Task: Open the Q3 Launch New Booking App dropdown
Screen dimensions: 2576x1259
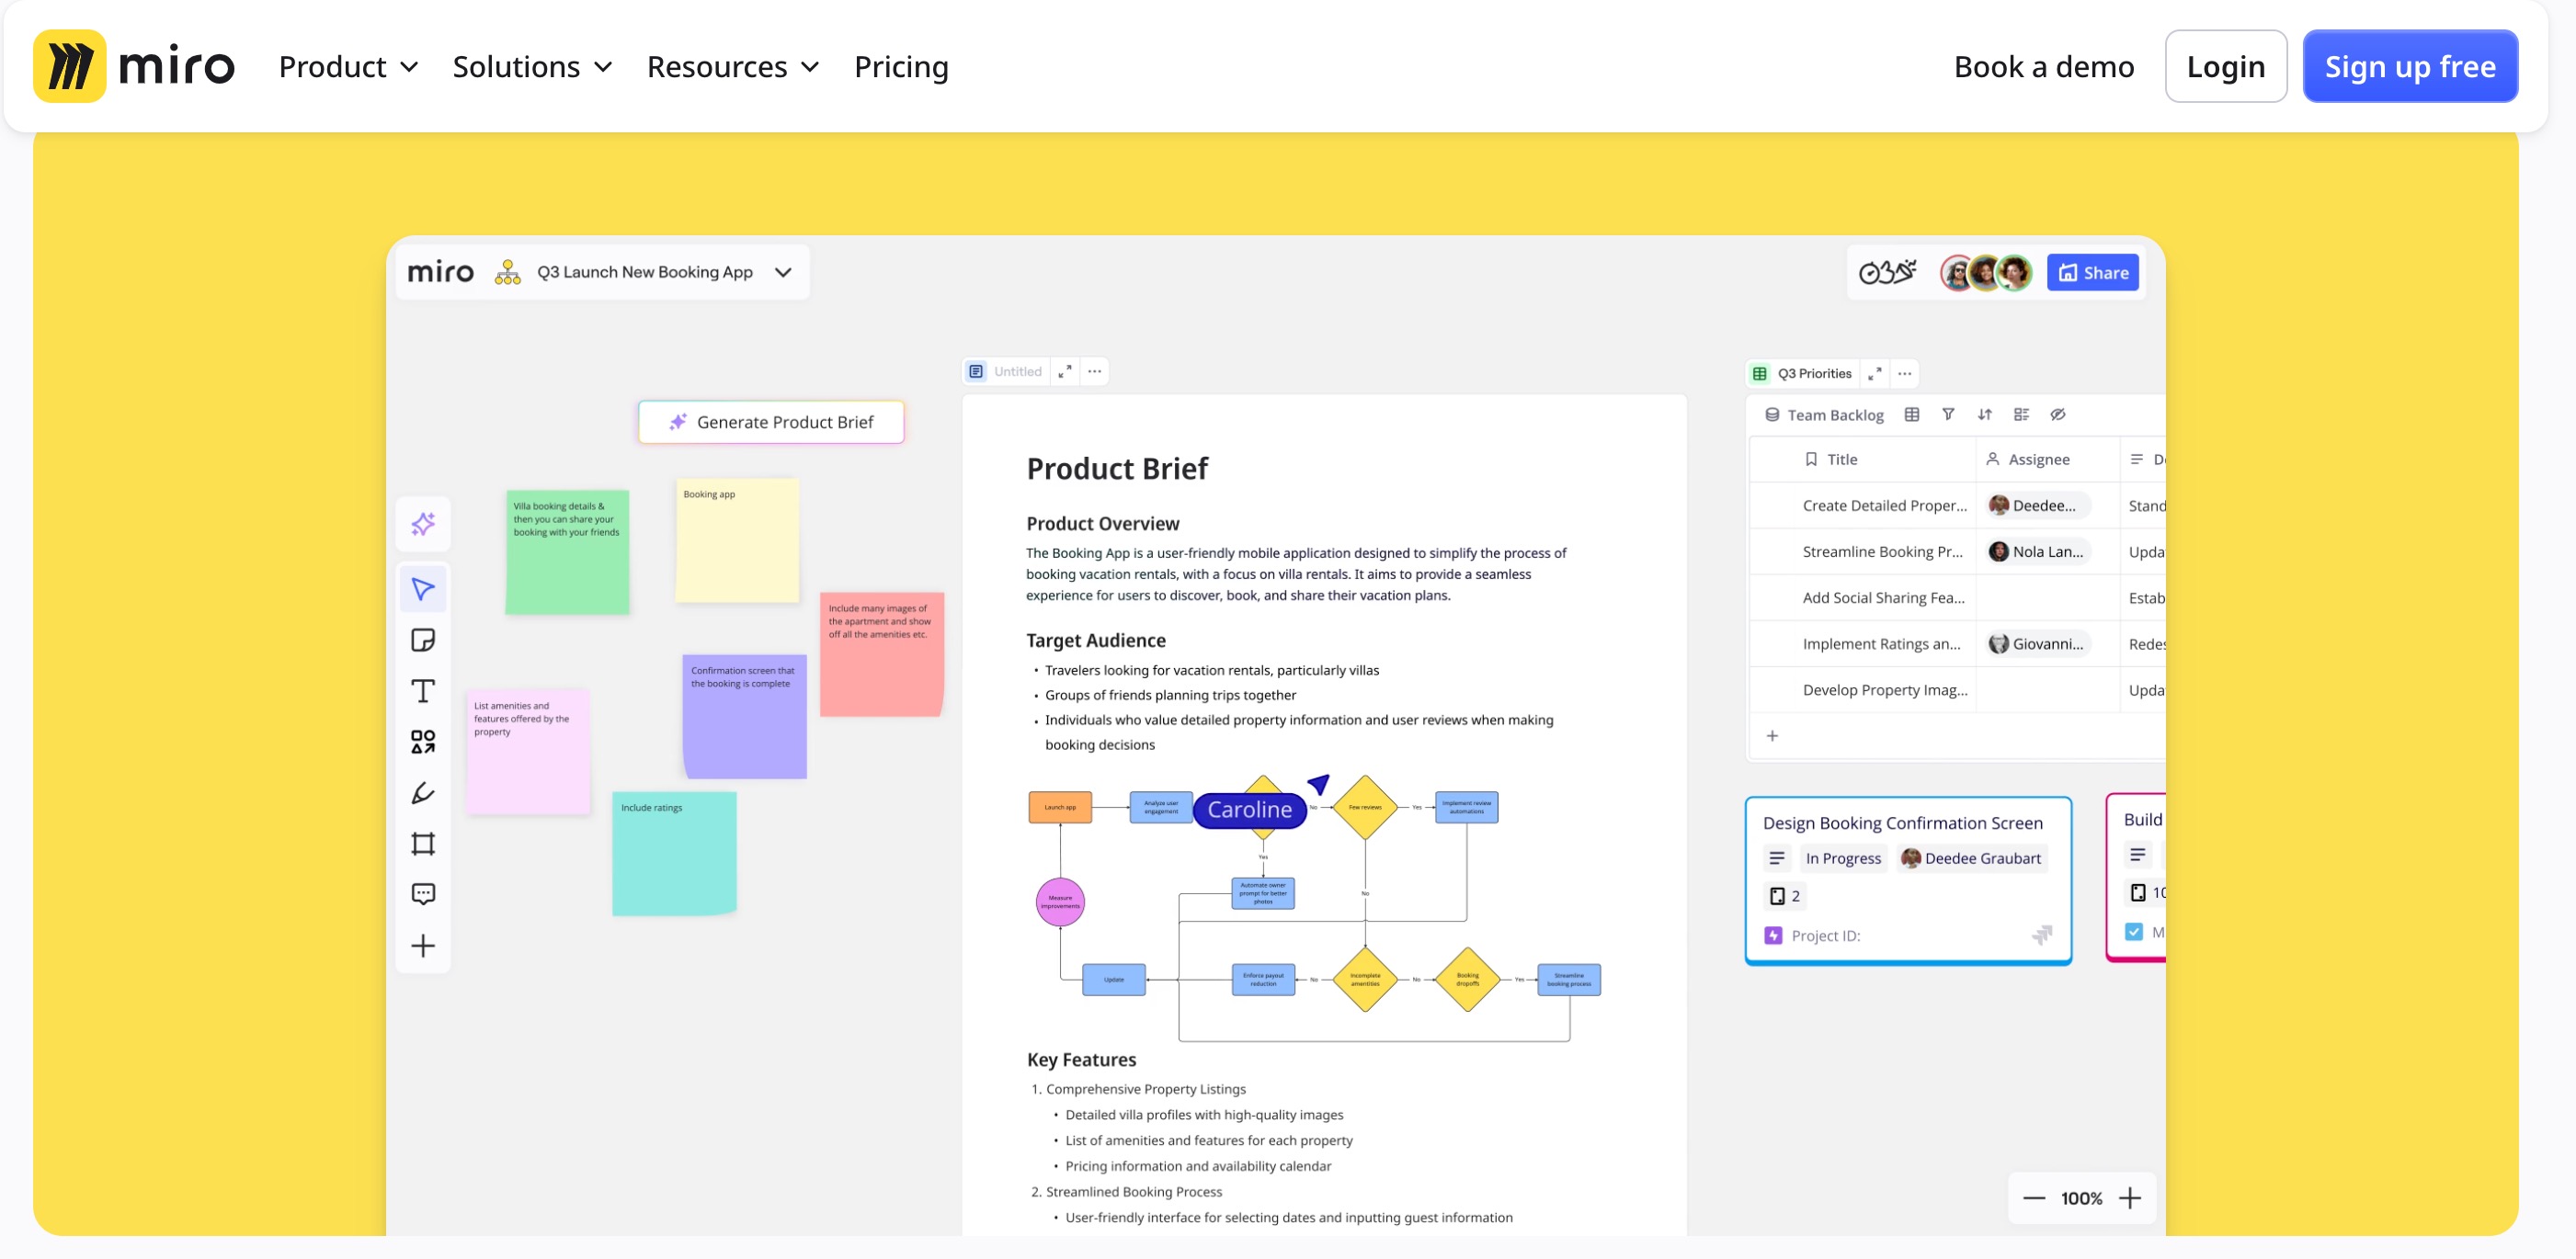Action: pyautogui.click(x=783, y=272)
